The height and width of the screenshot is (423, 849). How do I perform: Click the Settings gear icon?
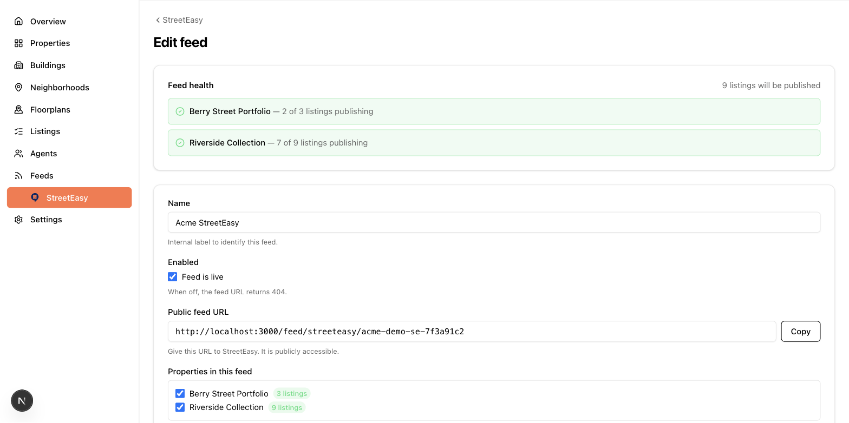pyautogui.click(x=18, y=220)
